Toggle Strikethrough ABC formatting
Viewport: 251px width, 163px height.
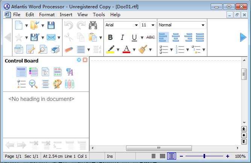pyautogui.click(x=151, y=37)
